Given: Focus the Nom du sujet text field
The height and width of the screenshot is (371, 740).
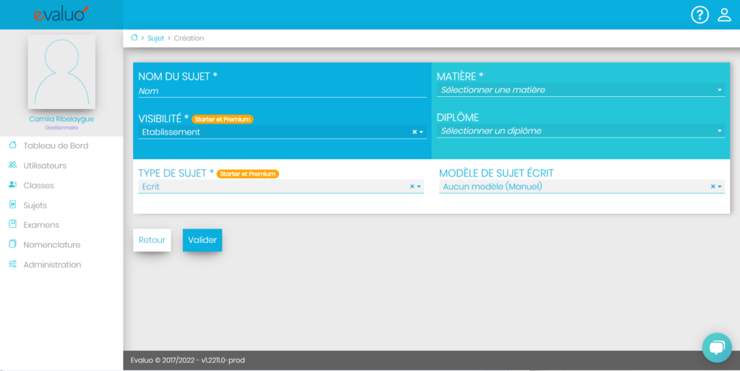Looking at the screenshot, I should 282,91.
